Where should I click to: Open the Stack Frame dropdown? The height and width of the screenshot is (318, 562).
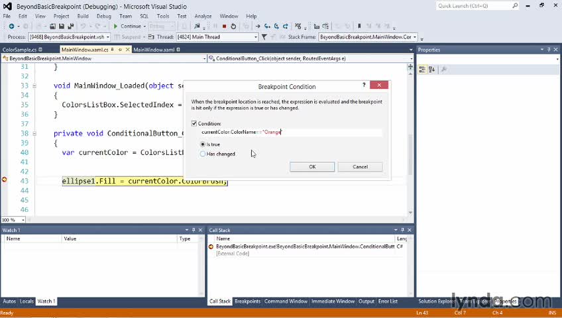[x=415, y=37]
